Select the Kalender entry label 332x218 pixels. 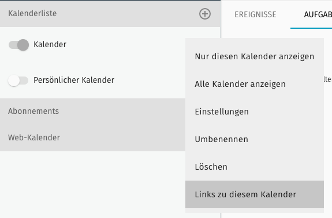click(50, 44)
